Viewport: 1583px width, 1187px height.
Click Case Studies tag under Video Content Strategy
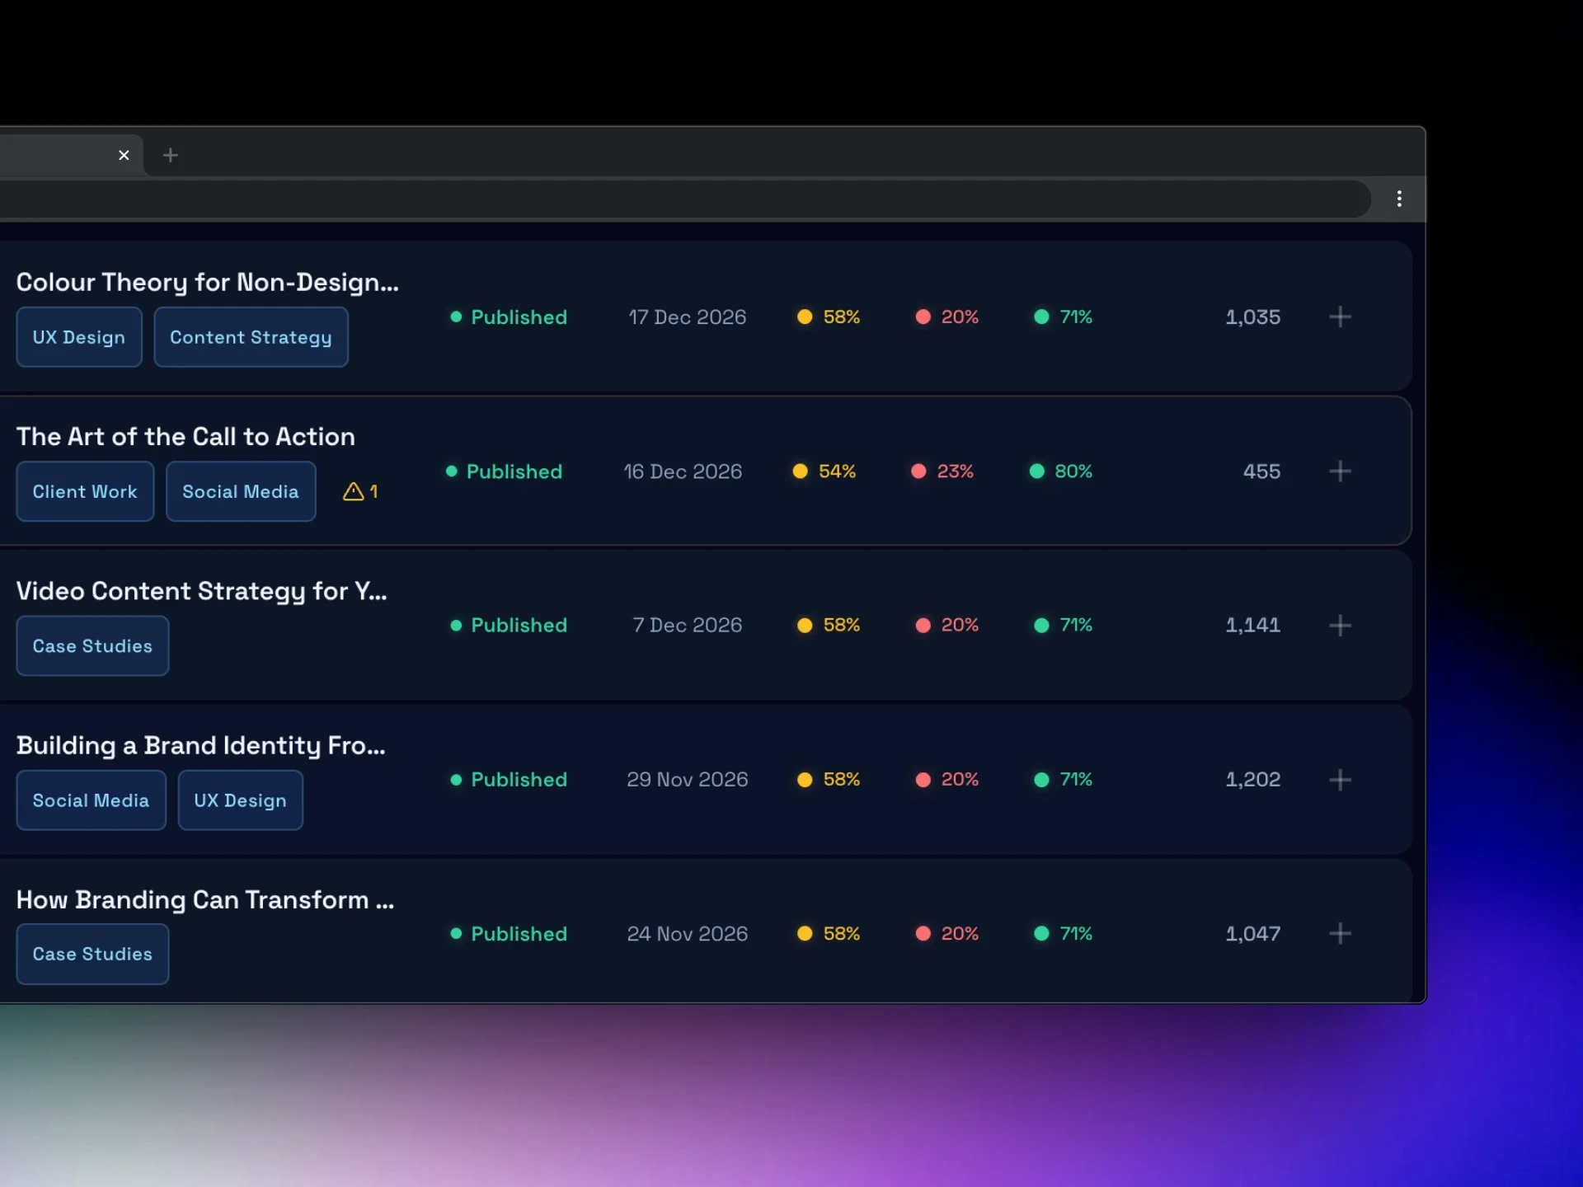coord(92,646)
